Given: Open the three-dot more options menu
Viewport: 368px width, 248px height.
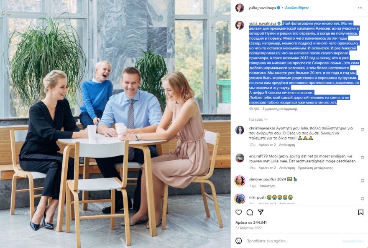Looking at the screenshot, I should point(360,8).
